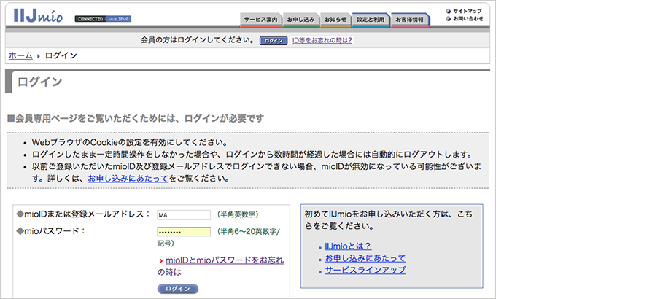The height and width of the screenshot is (299, 671).
Task: Open お申し込みにあたって link in the notice text
Action: 128,179
